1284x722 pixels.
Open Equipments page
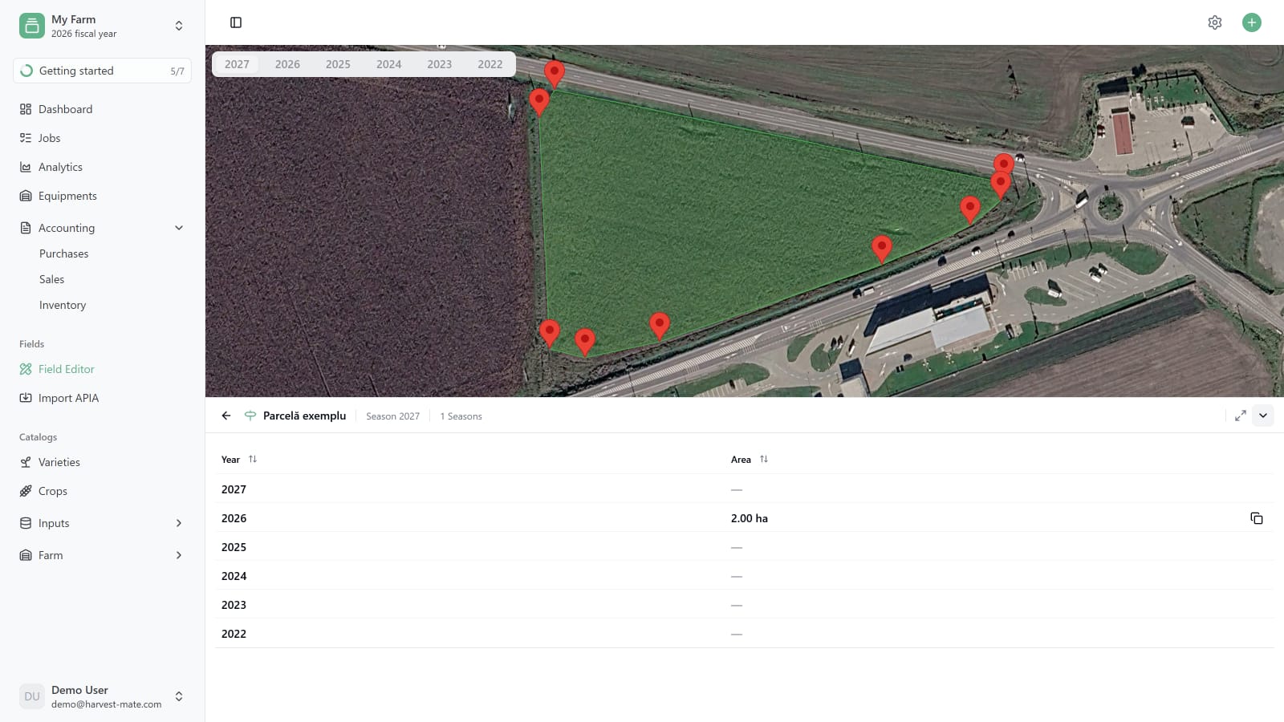coord(103,196)
